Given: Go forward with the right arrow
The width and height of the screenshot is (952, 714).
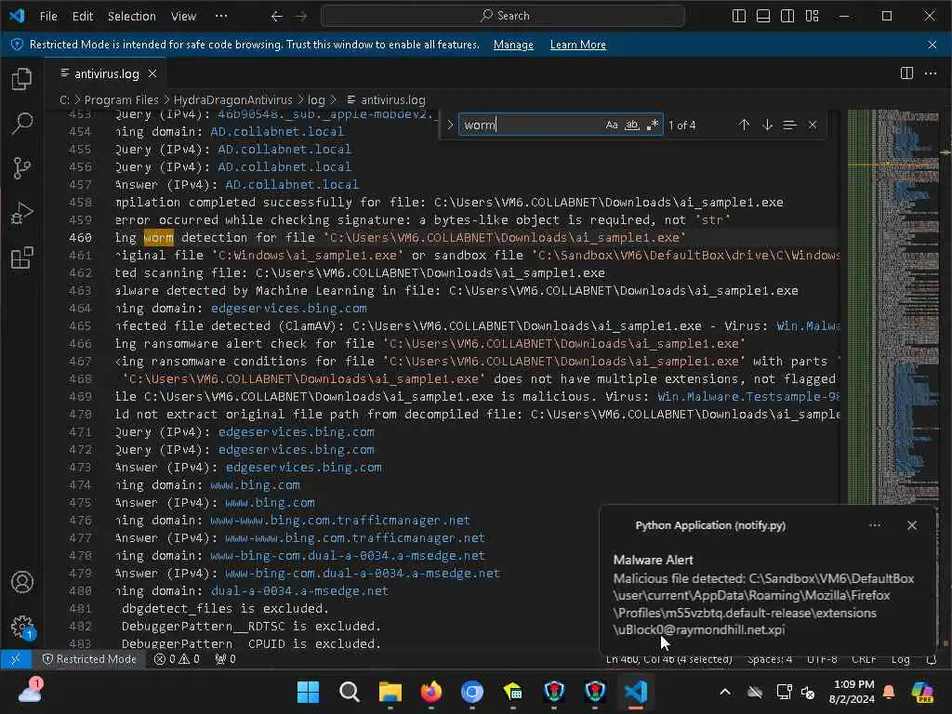Looking at the screenshot, I should click(301, 17).
